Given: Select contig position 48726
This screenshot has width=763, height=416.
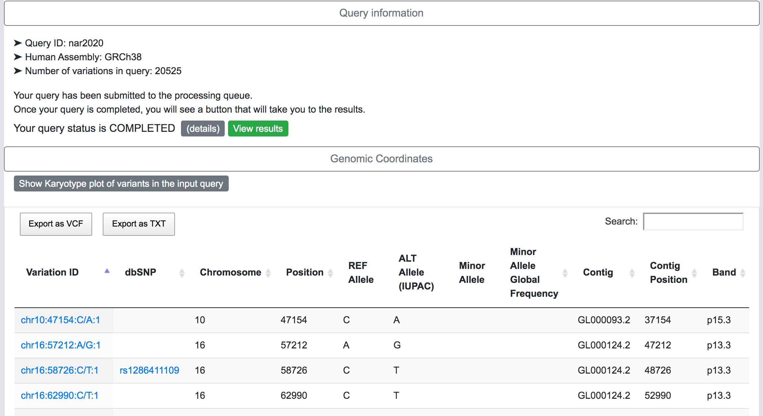Looking at the screenshot, I should (658, 370).
